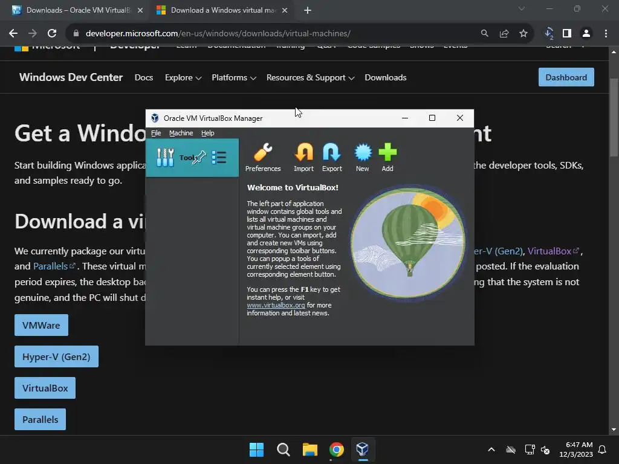Click the pin icon next to Tools
The image size is (619, 464).
click(199, 157)
